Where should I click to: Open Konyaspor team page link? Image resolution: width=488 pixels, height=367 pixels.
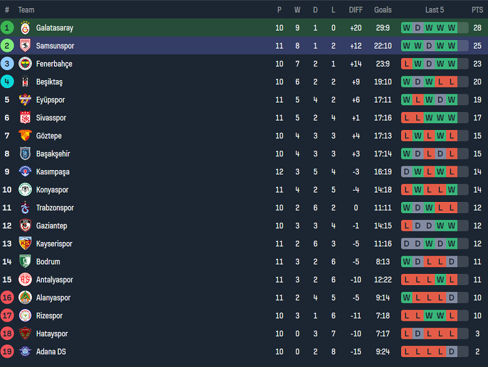coord(53,189)
